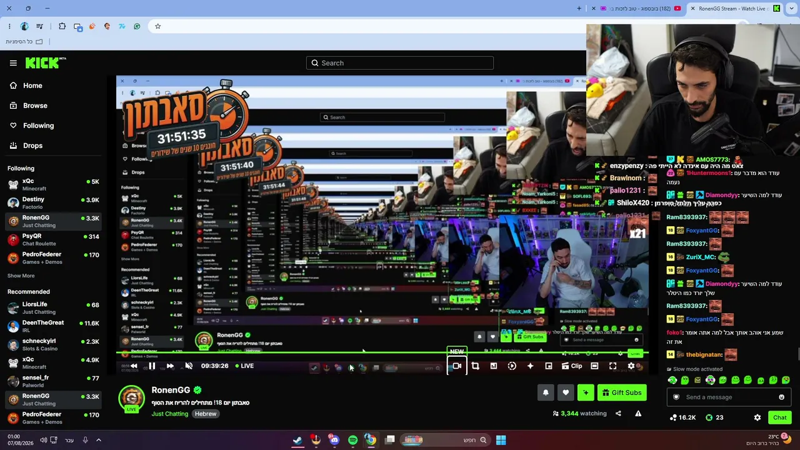The image size is (800, 450).
Task: Open a new browser tab
Action: (579, 9)
